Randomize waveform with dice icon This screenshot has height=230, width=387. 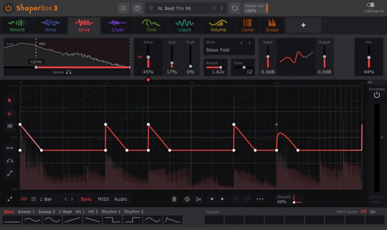187,199
